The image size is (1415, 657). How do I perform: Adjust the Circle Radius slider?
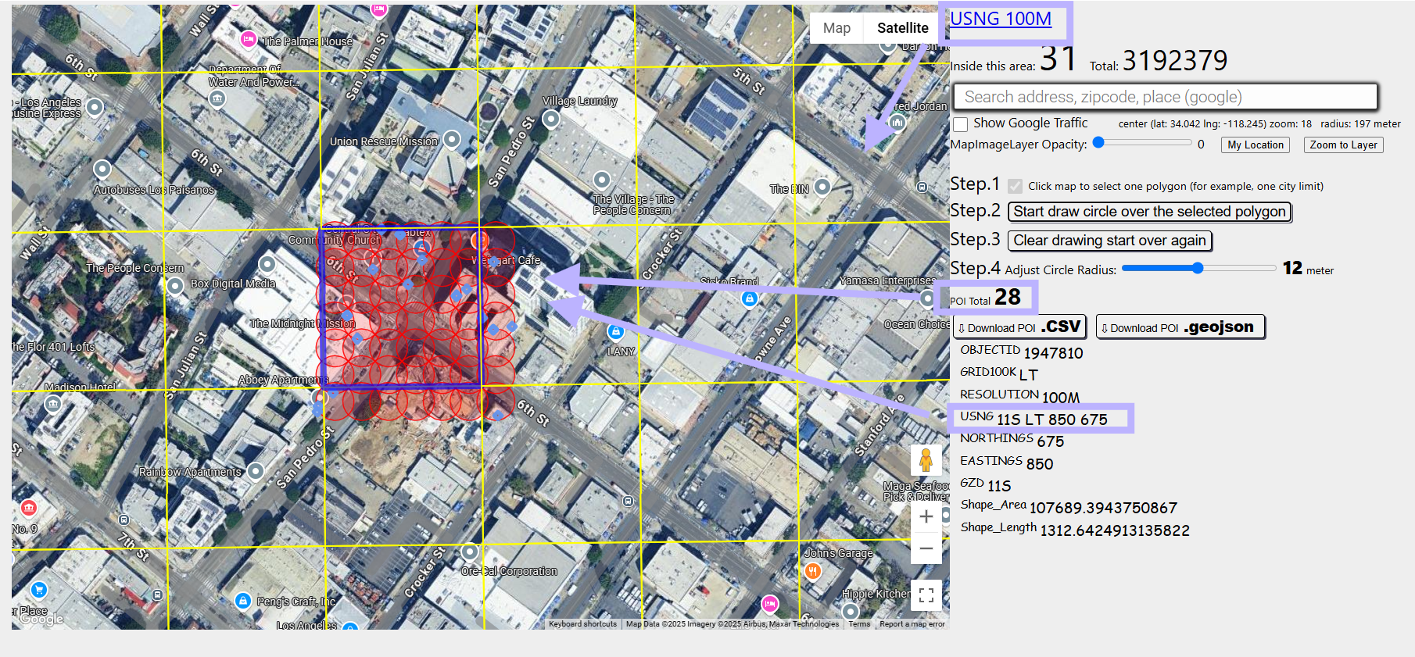[1198, 268]
